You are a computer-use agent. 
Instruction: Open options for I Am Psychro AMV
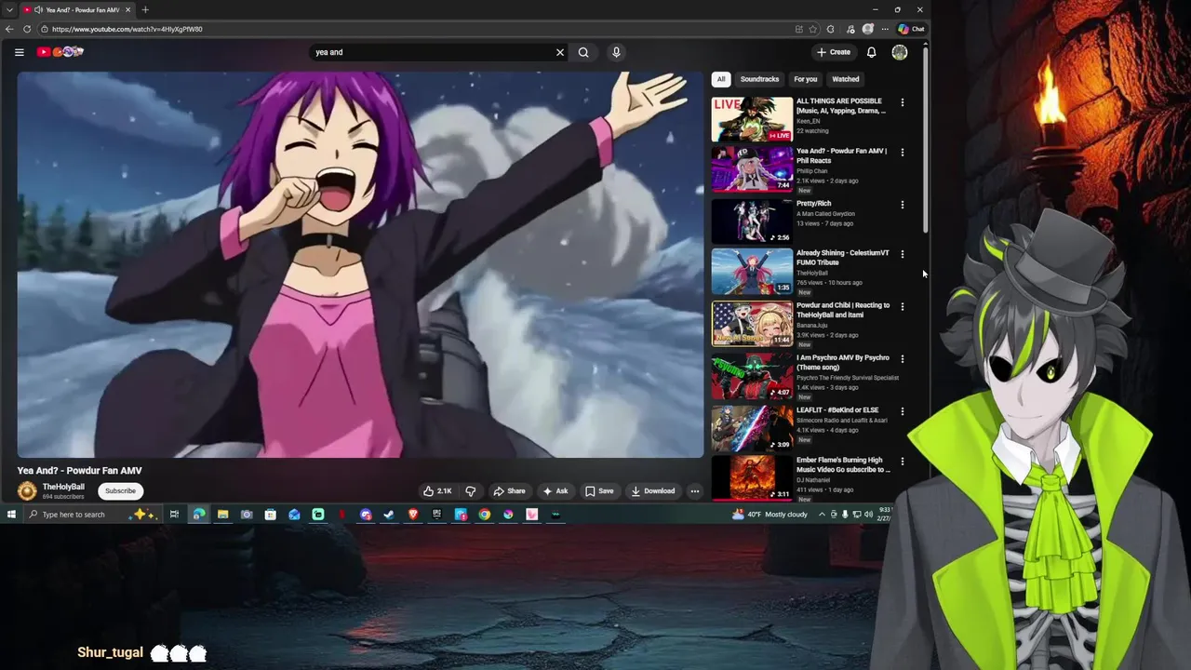click(x=902, y=359)
